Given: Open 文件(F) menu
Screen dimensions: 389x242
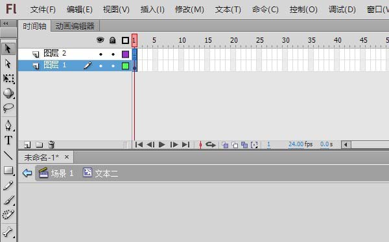Looking at the screenshot, I should (43, 10).
